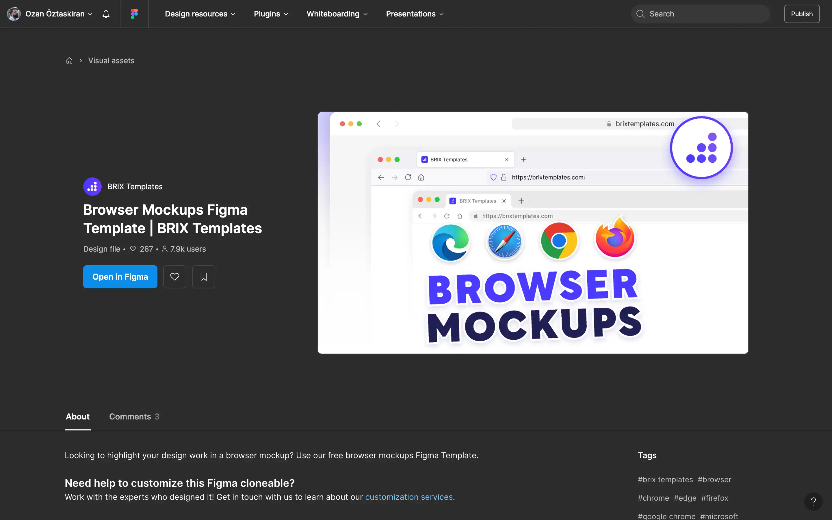
Task: Switch to the Comments tab
Action: tap(134, 417)
